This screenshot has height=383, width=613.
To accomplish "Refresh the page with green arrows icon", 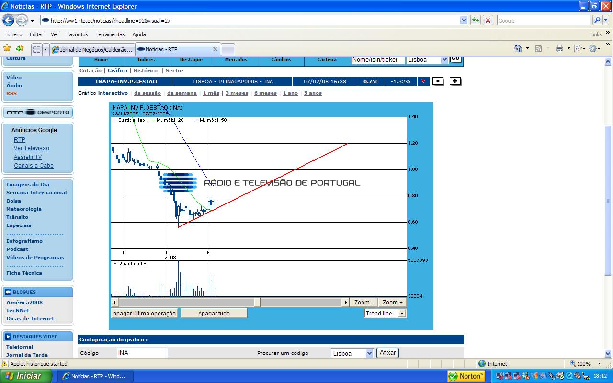I will [x=475, y=20].
